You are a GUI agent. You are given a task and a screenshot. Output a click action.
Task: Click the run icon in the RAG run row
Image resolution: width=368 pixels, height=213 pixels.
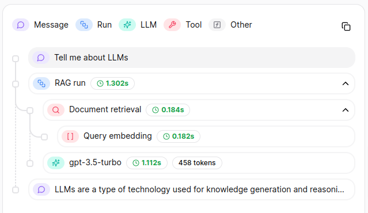click(x=41, y=83)
